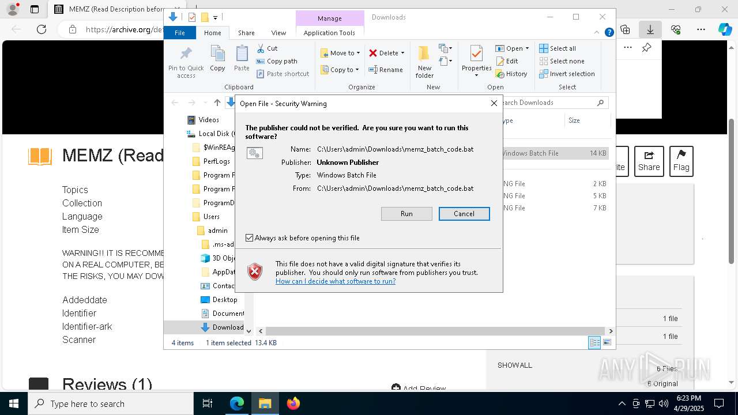
Task: Open Firefox from the taskbar
Action: (293, 403)
